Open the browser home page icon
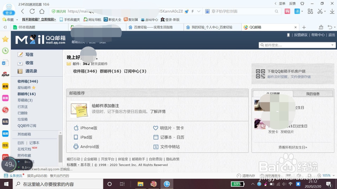337x189 pixels. [x=42, y=11]
